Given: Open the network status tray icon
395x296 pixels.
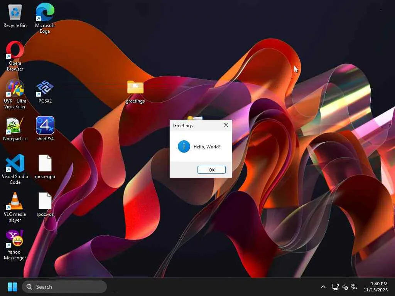Looking at the screenshot, I should [x=335, y=287].
